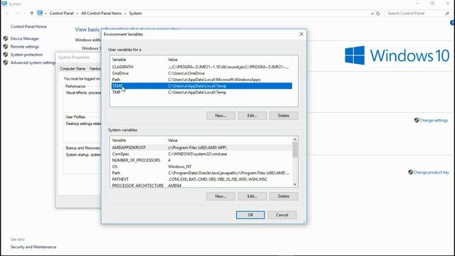Screen dimensions: 455x256
Task: Select PROCESSOR_ARCHITECTURE system variable row
Action: [x=202, y=185]
